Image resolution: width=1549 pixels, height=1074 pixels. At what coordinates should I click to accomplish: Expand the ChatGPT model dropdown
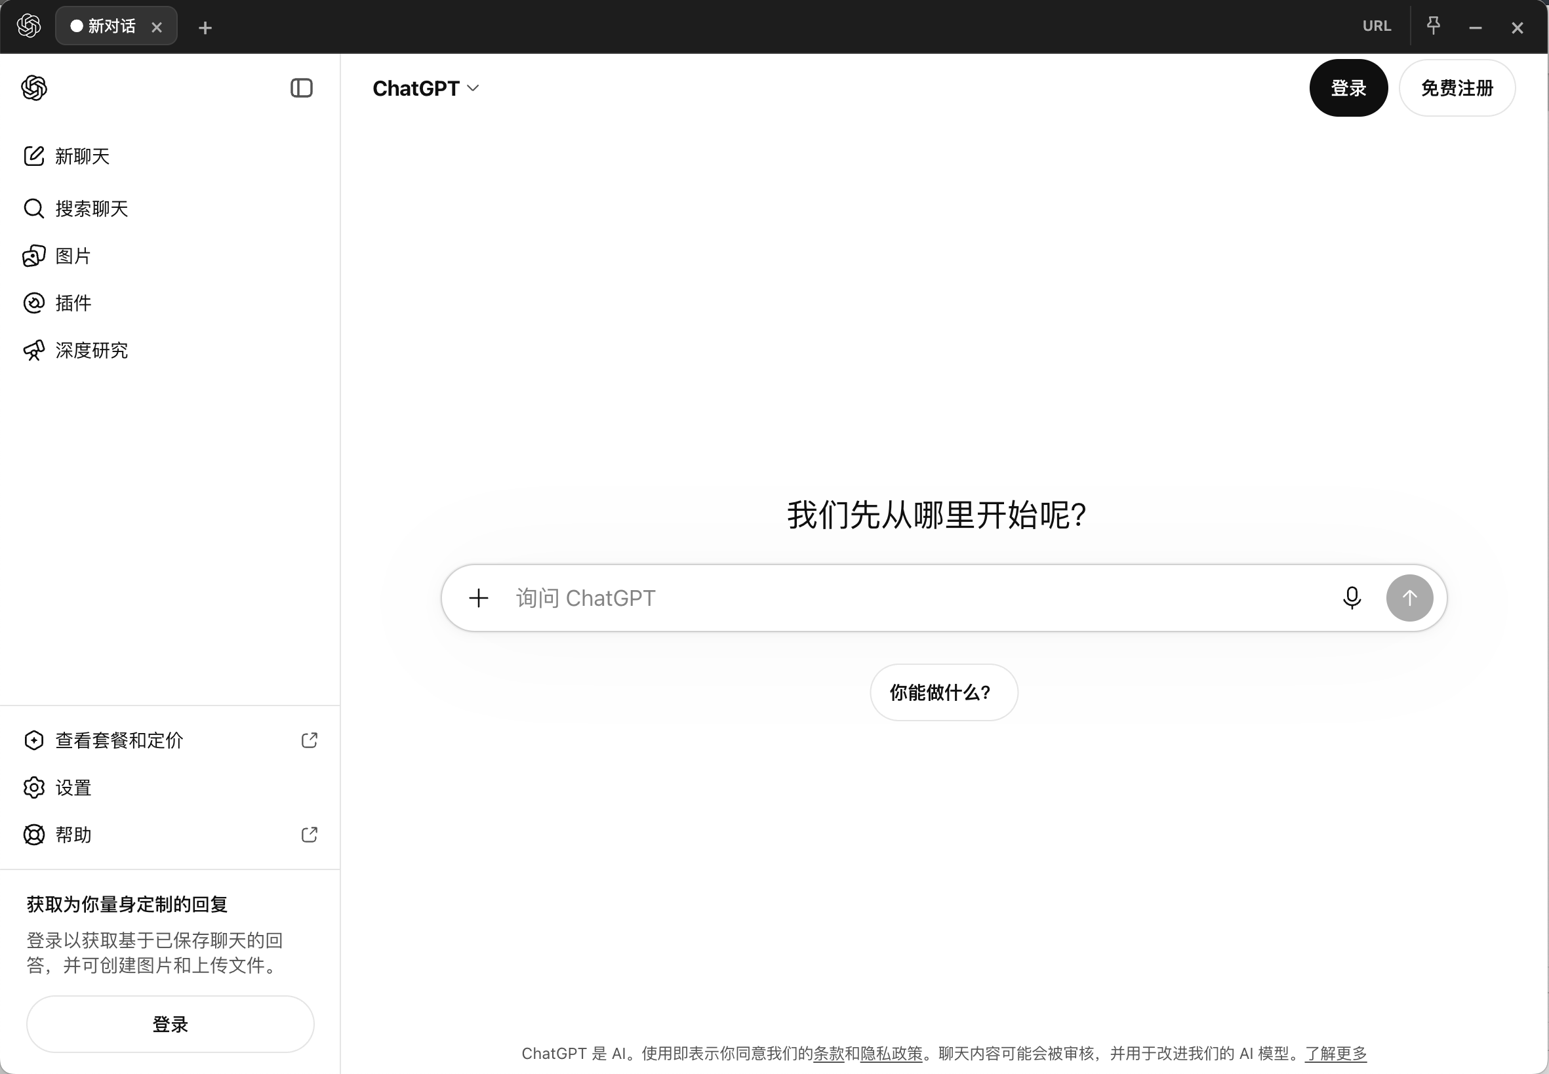[x=426, y=88]
